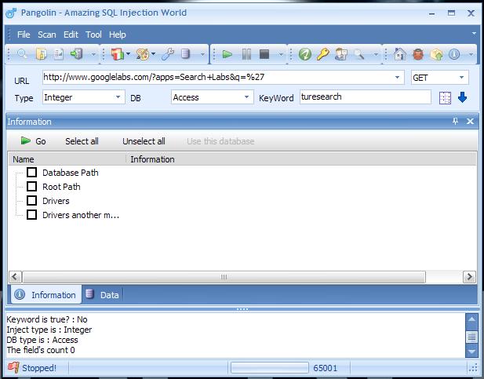Click the horizontal scrollbar thumb
This screenshot has width=484, height=379.
point(224,277)
